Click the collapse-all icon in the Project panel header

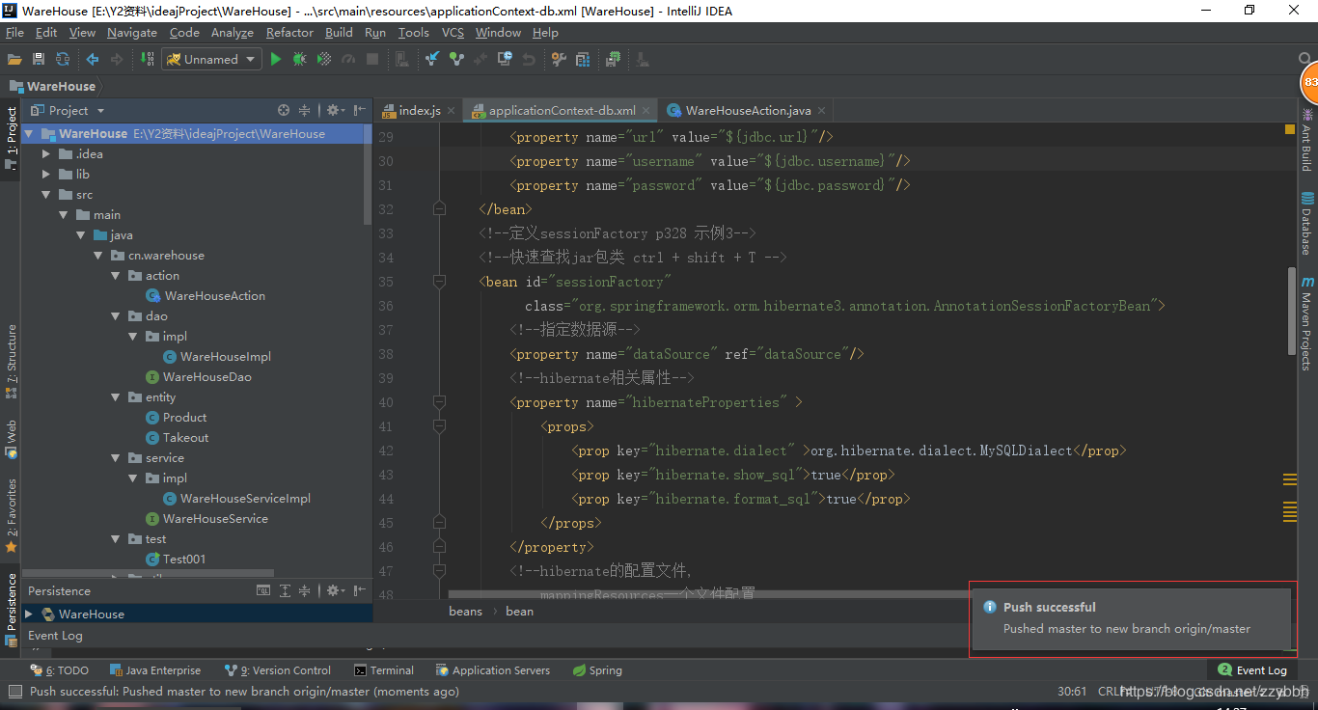point(305,110)
